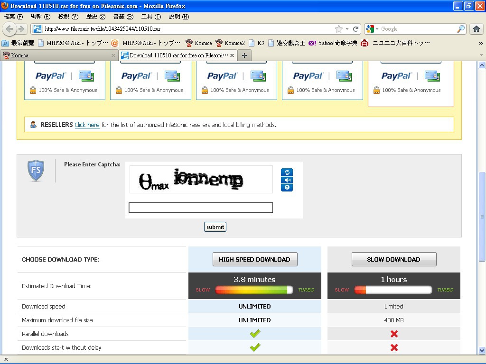486x364 pixels.
Task: Click the FS shield logo
Action: [x=36, y=170]
